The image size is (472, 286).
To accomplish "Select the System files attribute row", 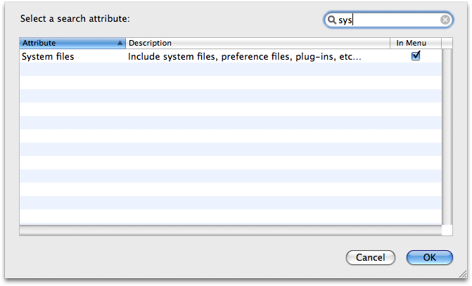I will click(231, 56).
